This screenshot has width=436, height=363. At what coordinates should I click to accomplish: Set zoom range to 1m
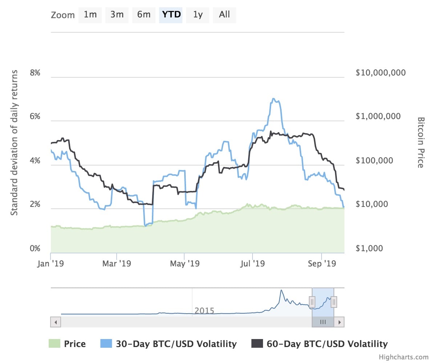click(x=90, y=15)
